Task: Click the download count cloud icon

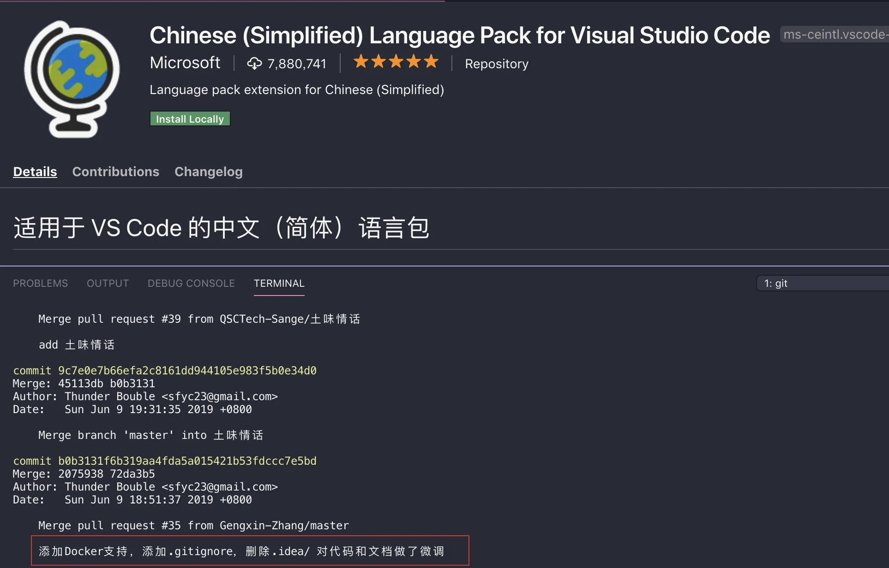Action: point(254,64)
